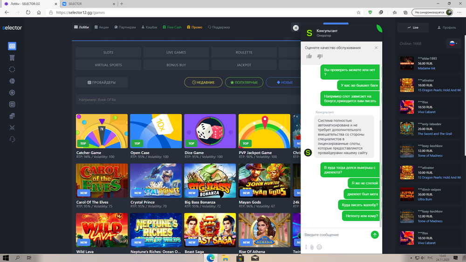Reload the browser page
Screen dimensions: 466x262
pos(28,13)
